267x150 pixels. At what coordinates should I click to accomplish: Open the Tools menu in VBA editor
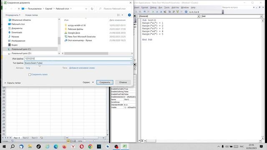pyautogui.click(x=167, y=7)
